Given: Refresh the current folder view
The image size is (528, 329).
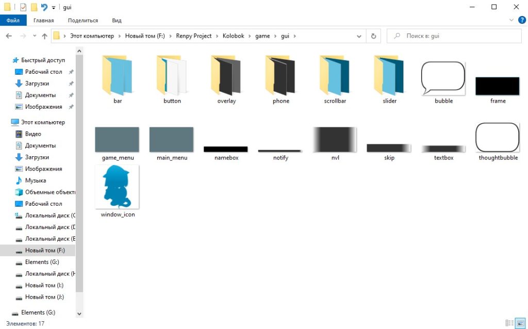Looking at the screenshot, I should tap(373, 36).
